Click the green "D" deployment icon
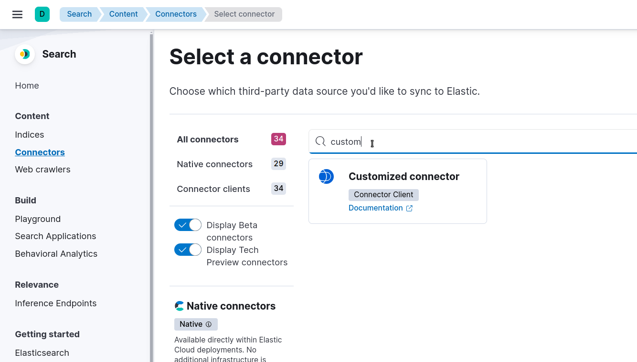 coord(42,14)
